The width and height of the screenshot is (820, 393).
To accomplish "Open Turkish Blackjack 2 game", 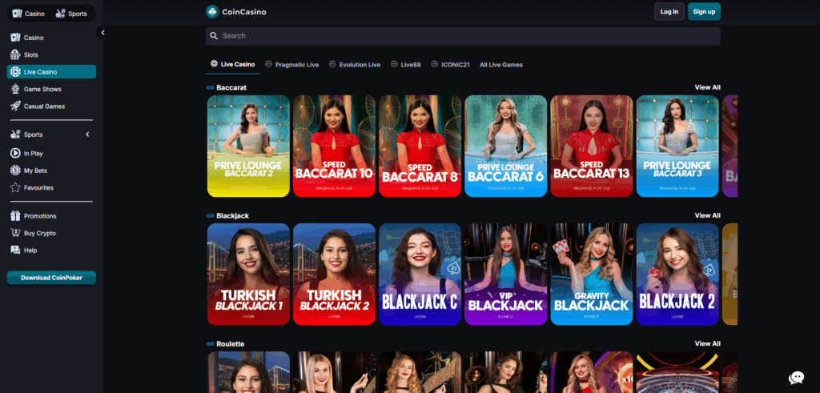I will [x=334, y=275].
